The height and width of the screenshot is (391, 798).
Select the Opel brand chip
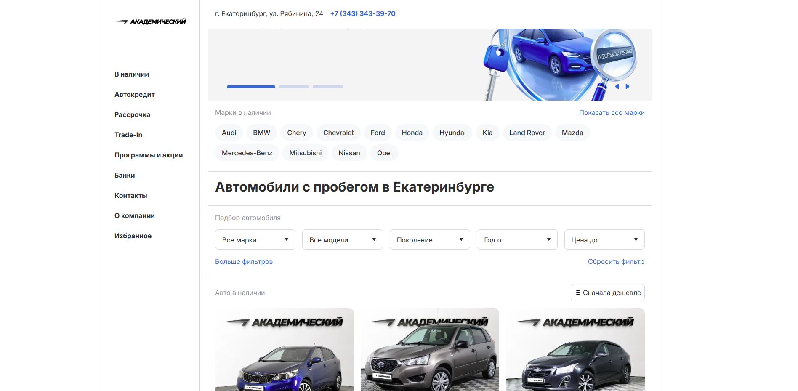point(384,153)
